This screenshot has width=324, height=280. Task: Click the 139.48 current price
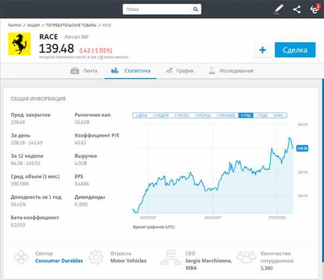tap(56, 49)
